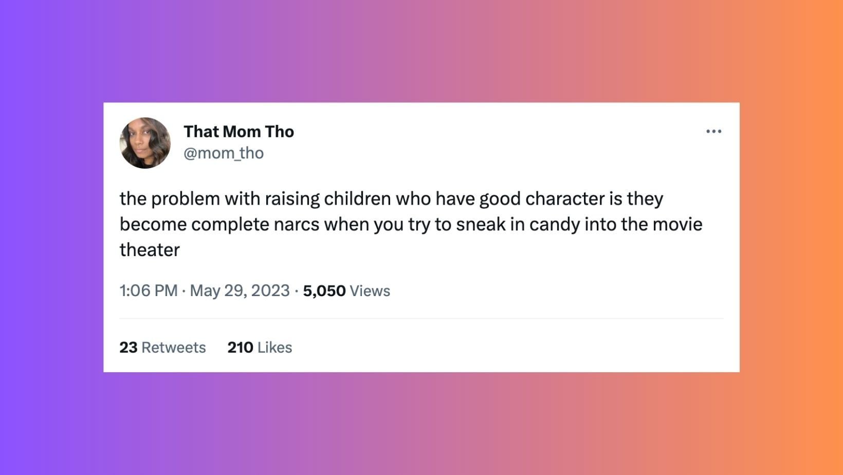Click the 1:06 PM timestamp
This screenshot has width=843, height=475.
[148, 291]
